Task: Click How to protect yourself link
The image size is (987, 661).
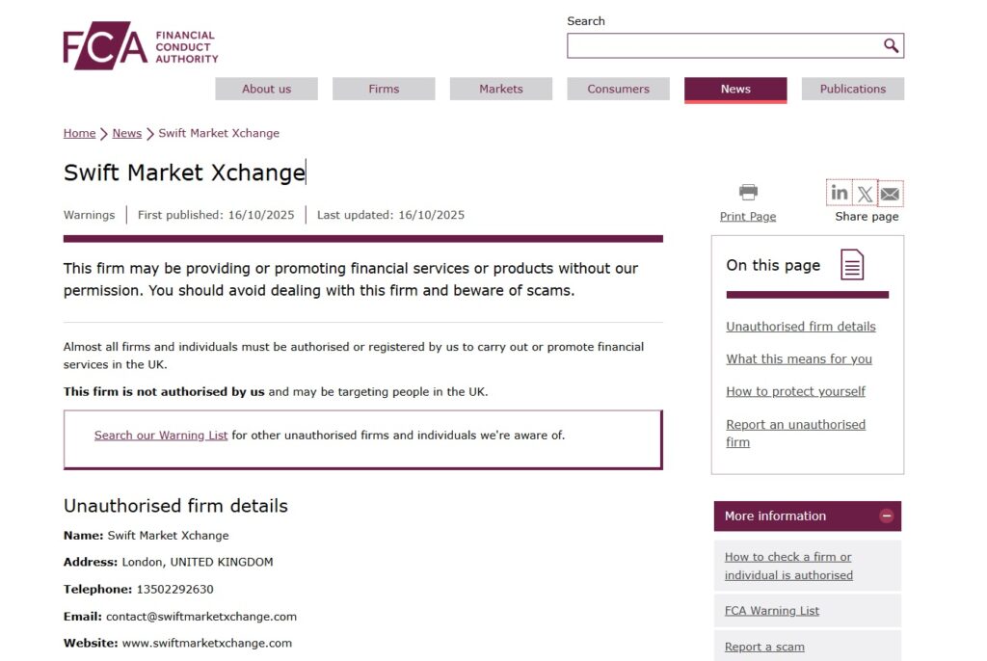Action: 794,390
